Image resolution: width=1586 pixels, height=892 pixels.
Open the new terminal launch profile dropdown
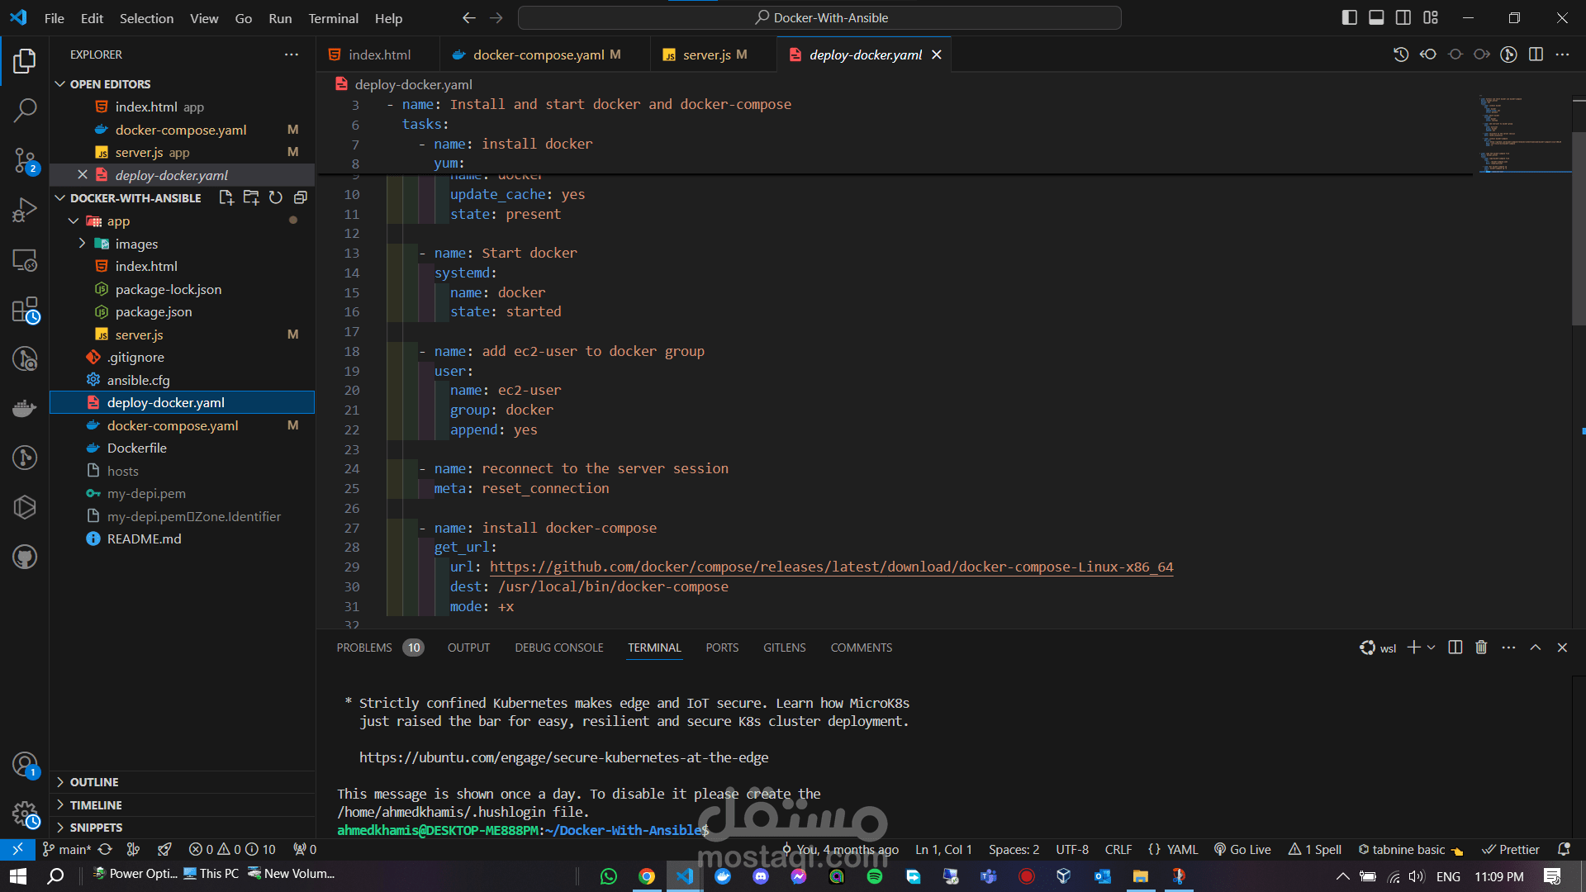pos(1432,648)
